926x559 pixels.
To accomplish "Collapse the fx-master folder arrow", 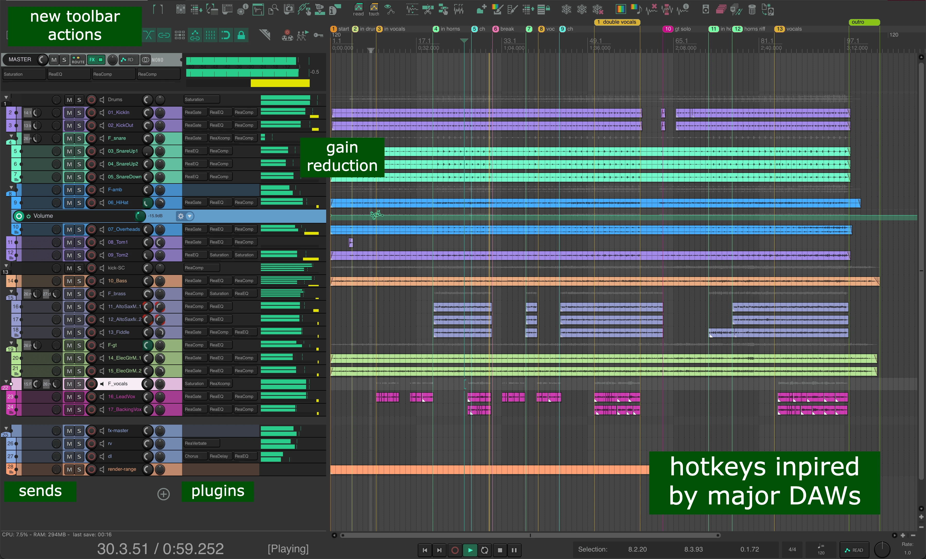I will pos(6,428).
